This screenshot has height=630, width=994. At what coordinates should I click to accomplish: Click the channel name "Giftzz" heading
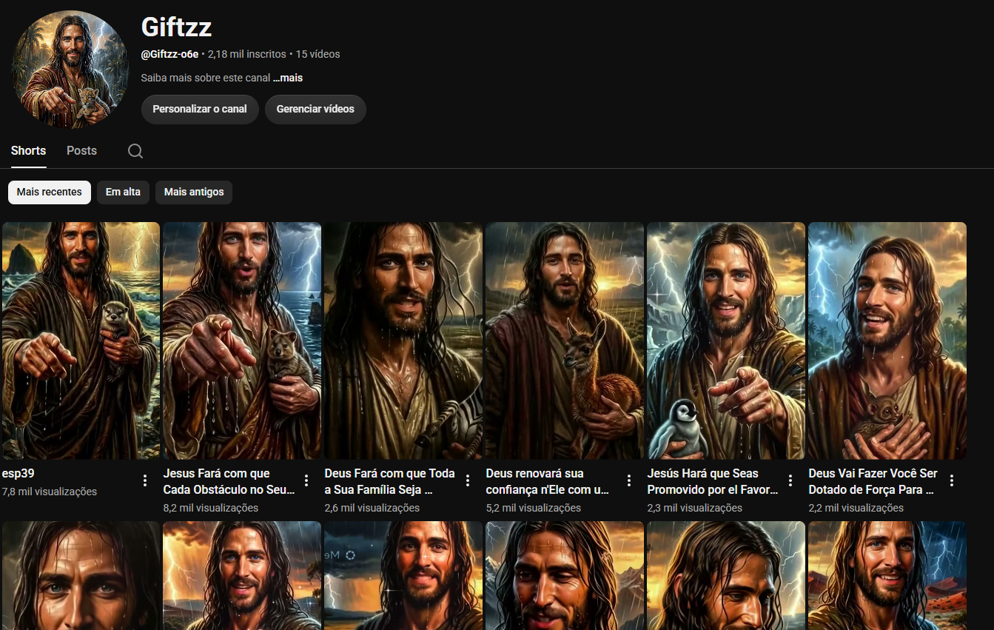click(176, 27)
